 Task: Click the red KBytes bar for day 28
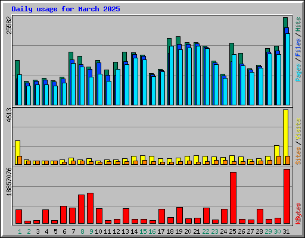260,217
